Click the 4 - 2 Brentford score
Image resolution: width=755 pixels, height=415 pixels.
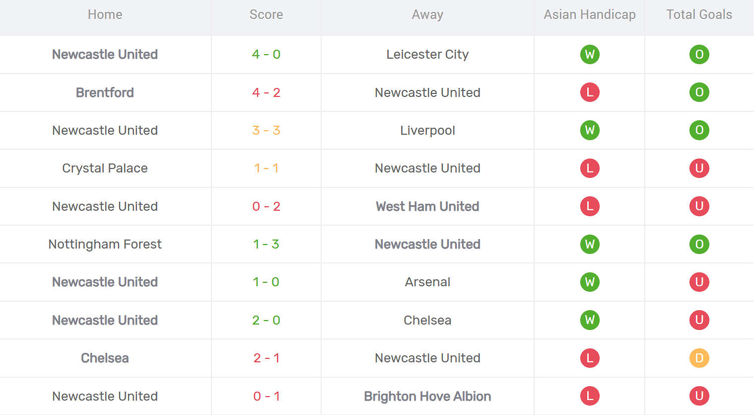[x=266, y=92]
